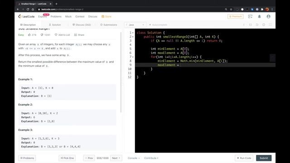Switch to the Solution tab

[55, 25]
